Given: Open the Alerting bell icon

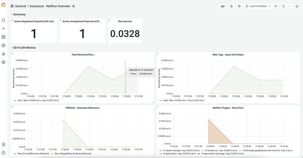Looking at the screenshot, I should point(4,54).
